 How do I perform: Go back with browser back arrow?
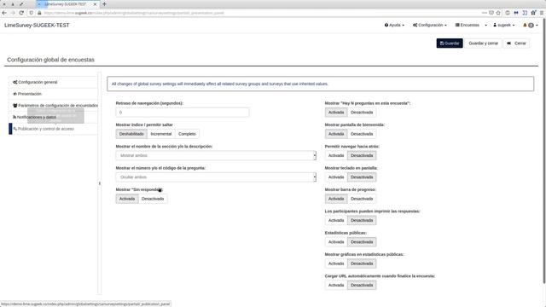coord(4,13)
